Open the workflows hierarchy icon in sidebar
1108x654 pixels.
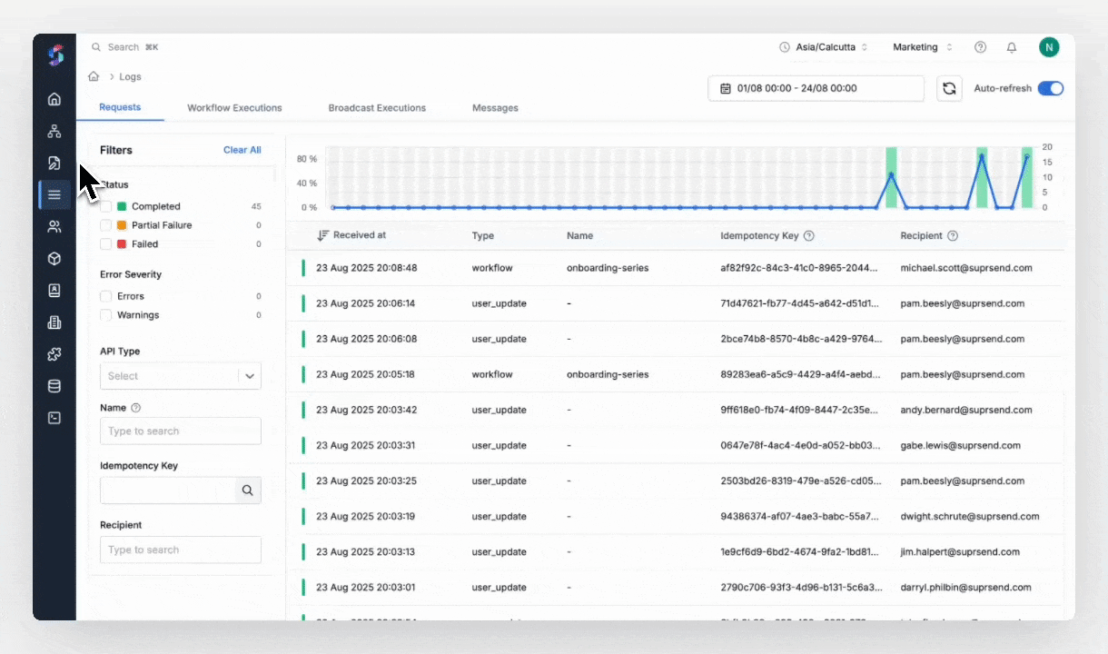point(54,131)
